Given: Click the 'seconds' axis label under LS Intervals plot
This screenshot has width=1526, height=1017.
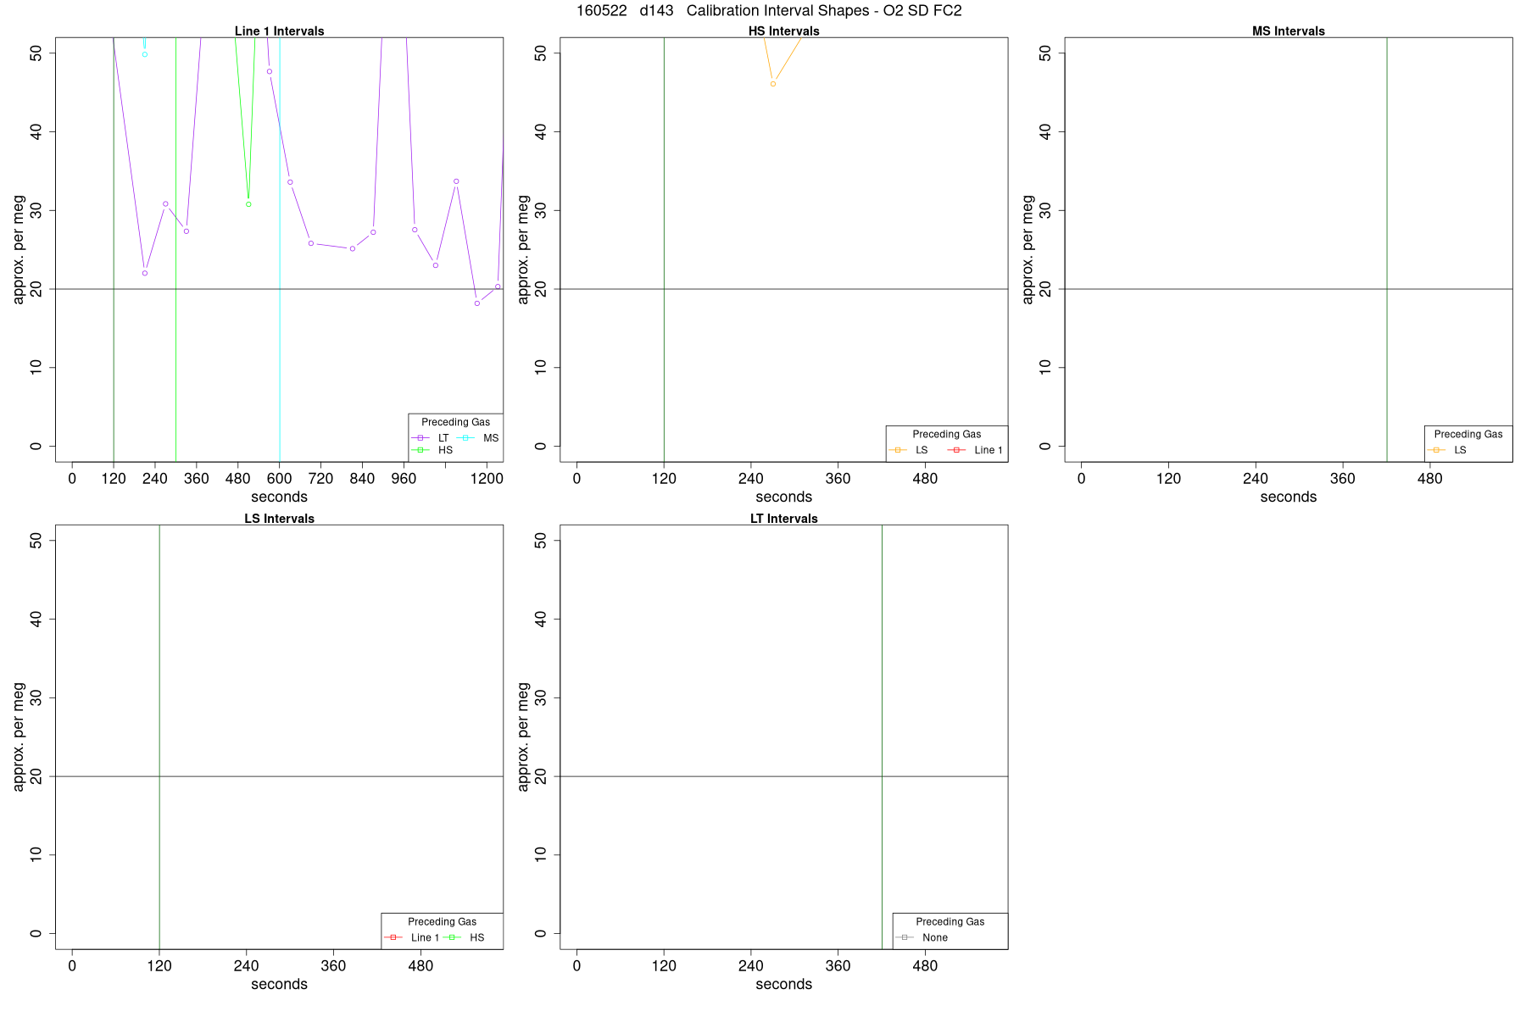Looking at the screenshot, I should click(x=279, y=984).
